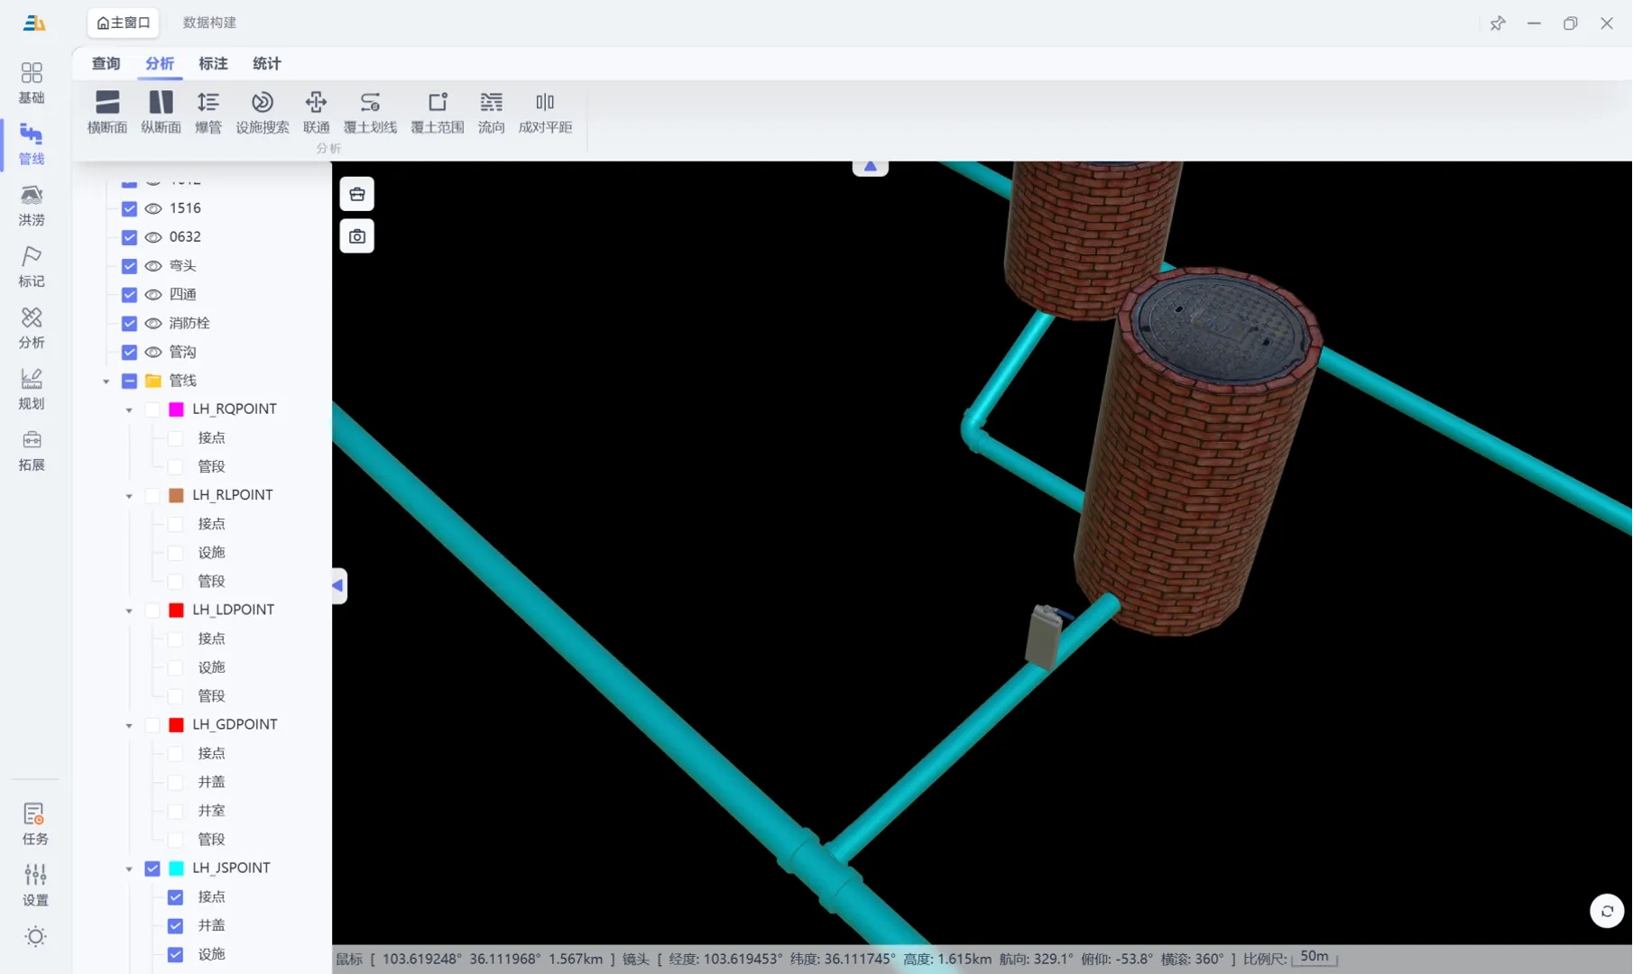
Task: Collapse the LH_JSPOINT tree node
Action: [129, 869]
